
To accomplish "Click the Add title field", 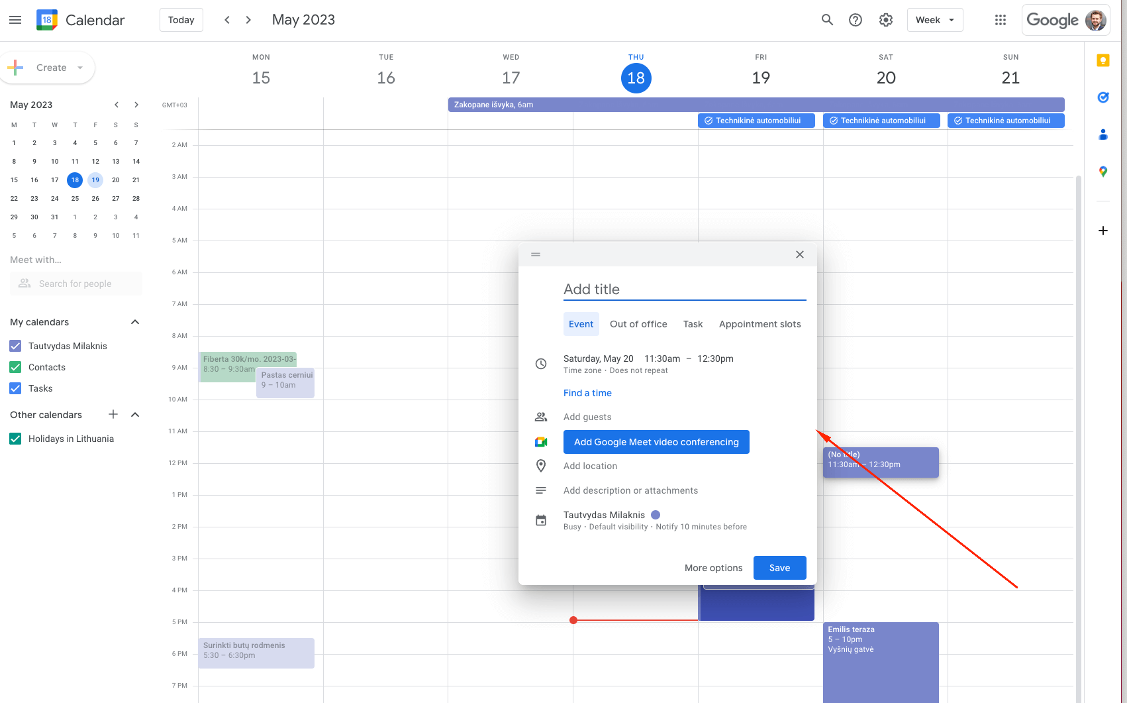I will 684,290.
